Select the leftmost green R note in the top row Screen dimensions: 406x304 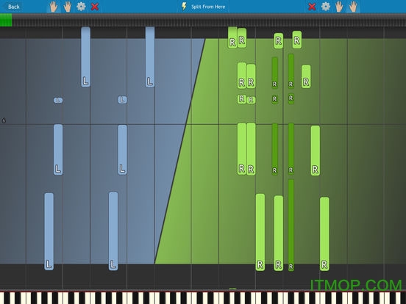click(232, 37)
